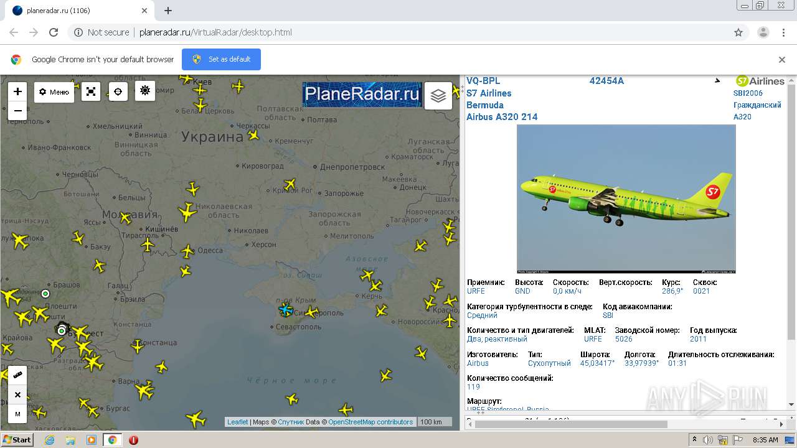Open Chrome from the taskbar
Viewport: 797px width, 448px height.
pos(112,440)
